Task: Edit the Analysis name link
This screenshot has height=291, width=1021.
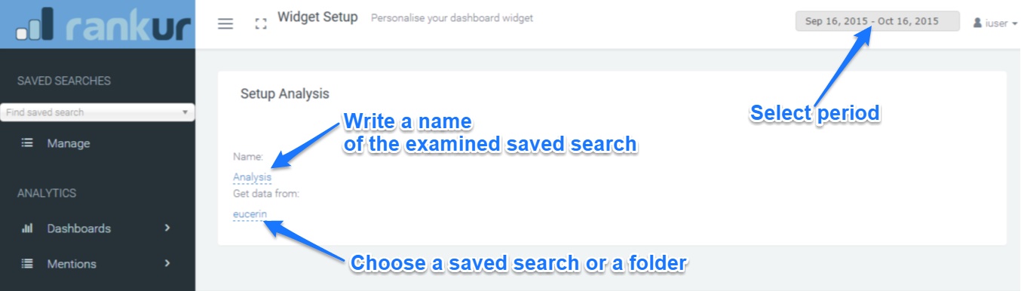Action: point(252,177)
